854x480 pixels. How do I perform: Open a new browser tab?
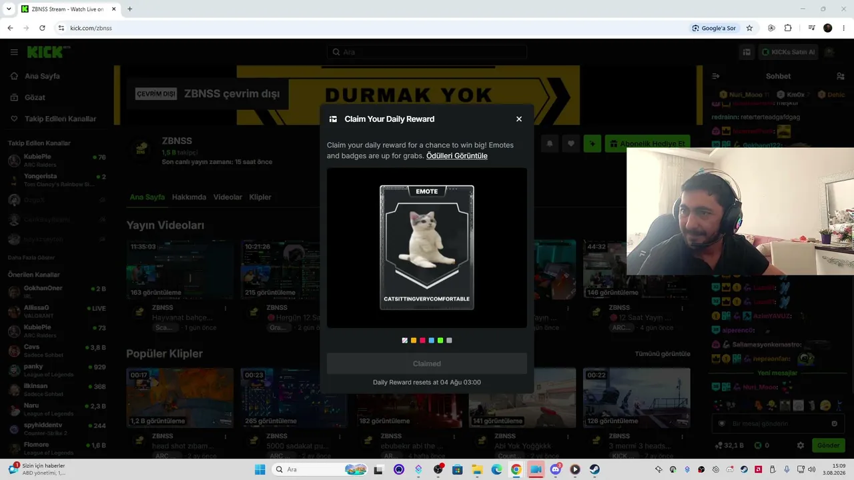click(x=129, y=9)
